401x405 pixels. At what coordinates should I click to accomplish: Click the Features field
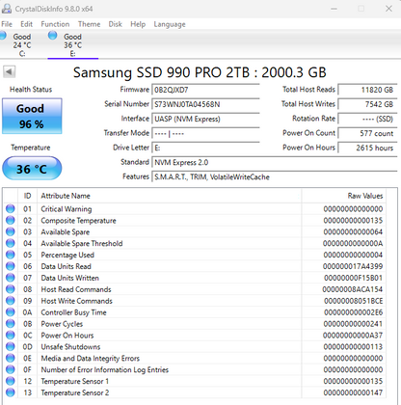pos(275,176)
